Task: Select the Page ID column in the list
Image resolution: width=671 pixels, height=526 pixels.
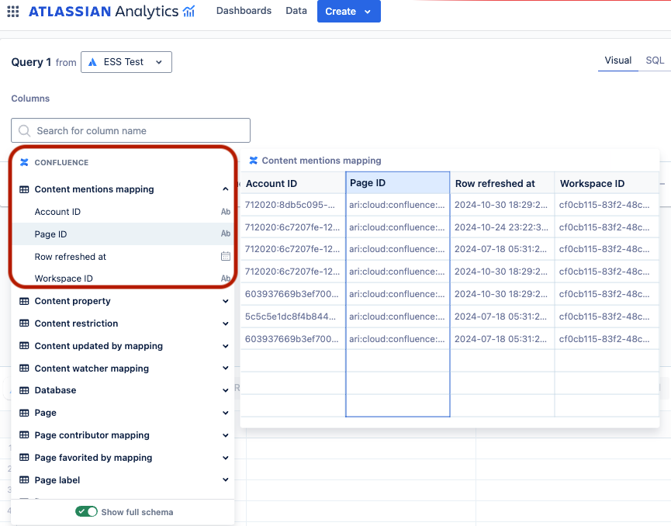Action: click(123, 234)
